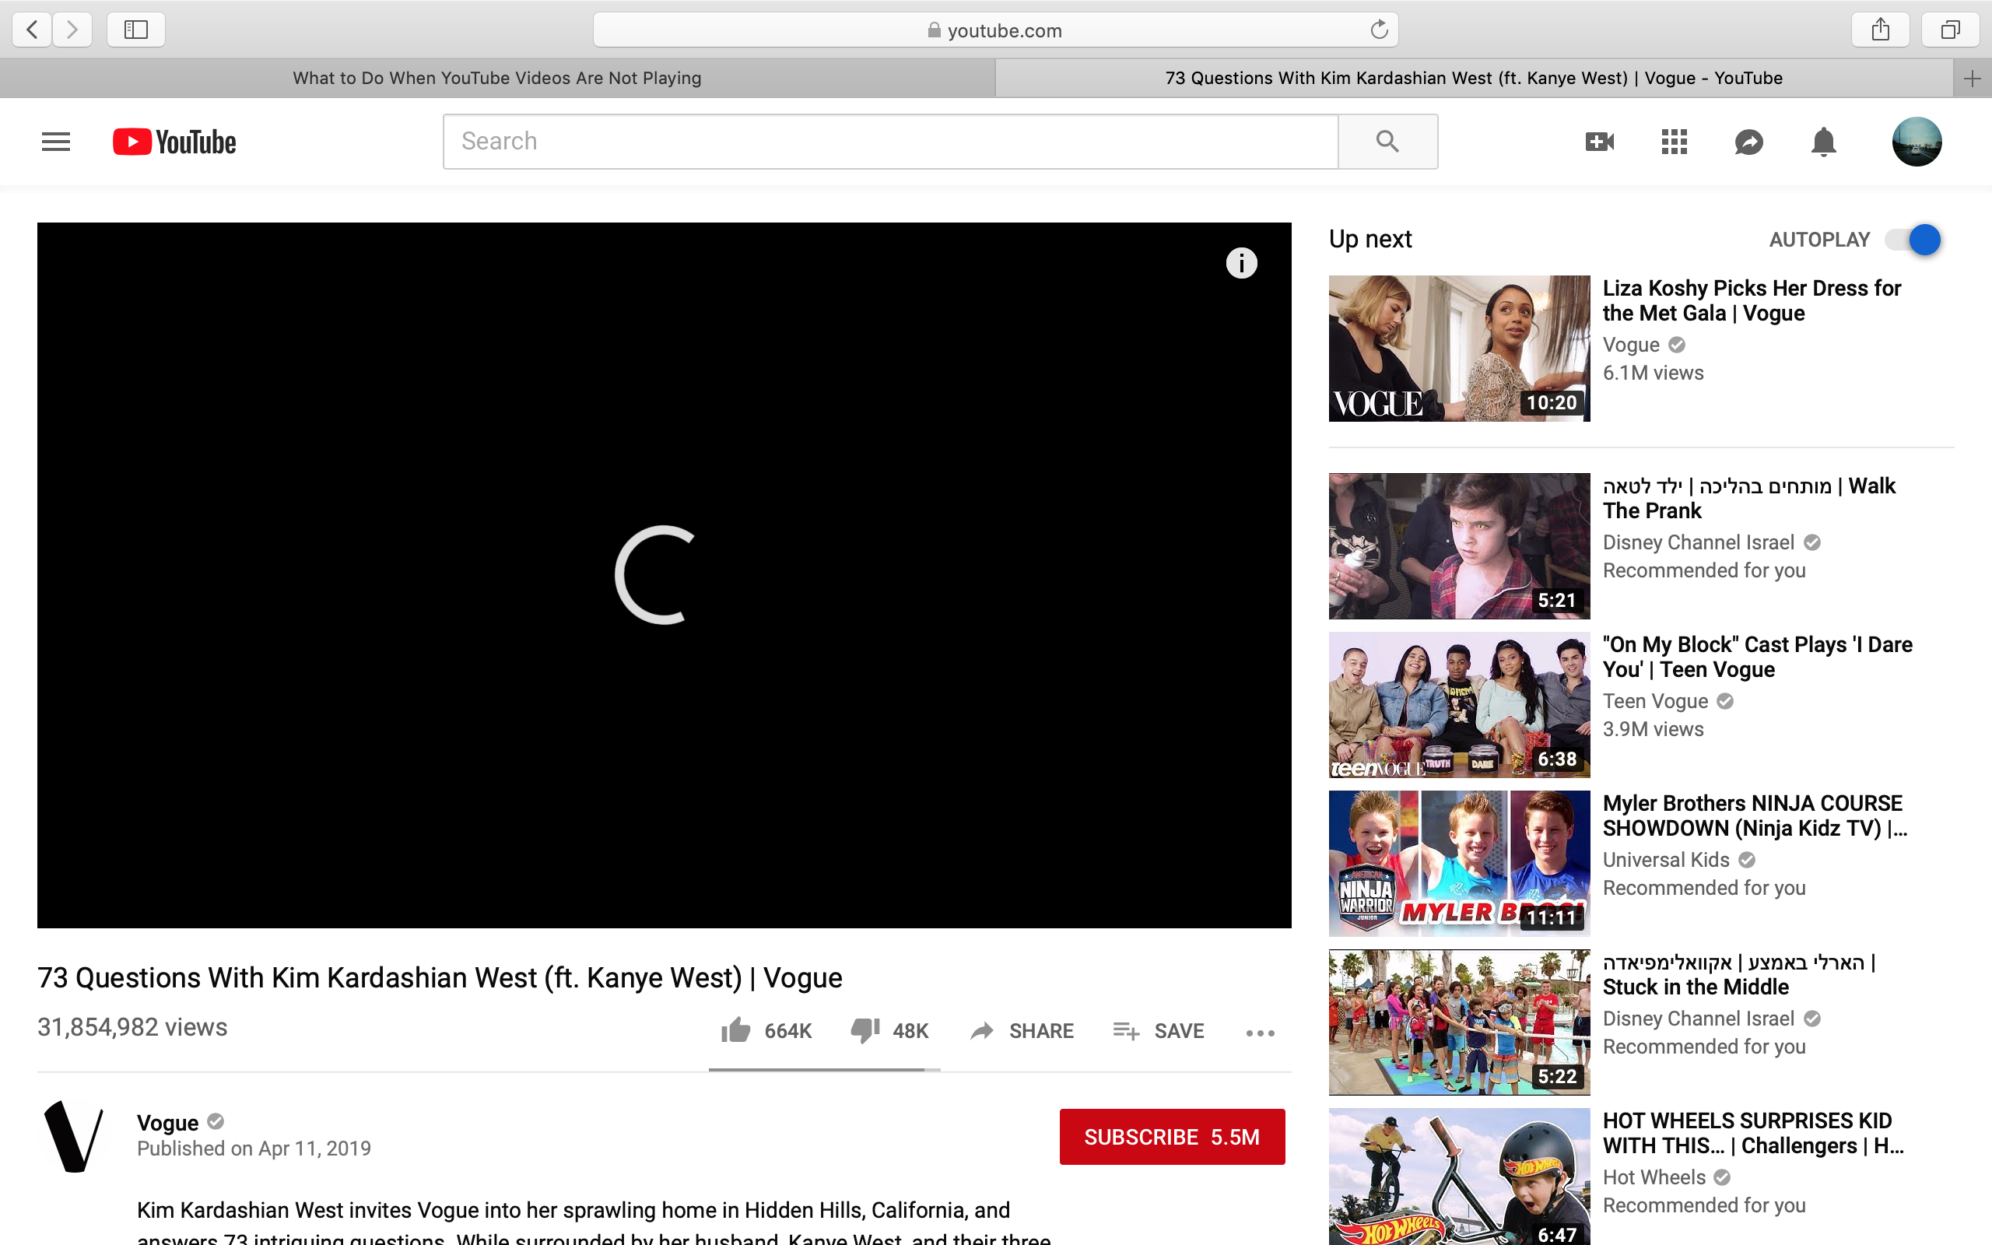Open the messages share bubble icon
The height and width of the screenshot is (1245, 1992).
(1748, 142)
